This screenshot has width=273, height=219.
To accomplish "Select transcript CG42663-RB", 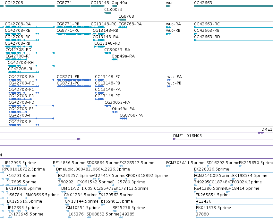I will [207, 31].
